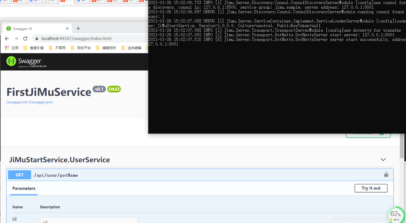Click the 15:02:07.515 server start successfully line
Image resolution: width=406 pixels, height=223 pixels.
277,39
